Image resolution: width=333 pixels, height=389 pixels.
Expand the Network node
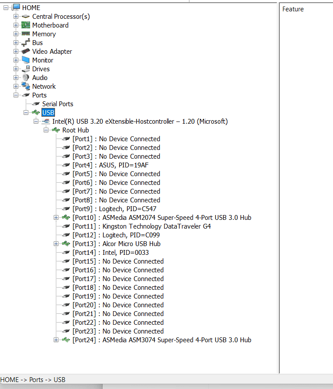(16, 87)
